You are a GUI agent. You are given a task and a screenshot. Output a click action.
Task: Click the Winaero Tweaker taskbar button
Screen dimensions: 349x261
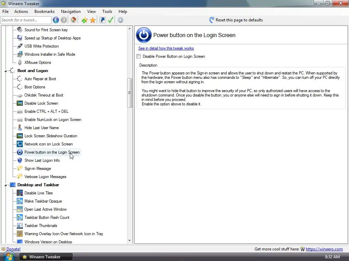(x=46, y=257)
